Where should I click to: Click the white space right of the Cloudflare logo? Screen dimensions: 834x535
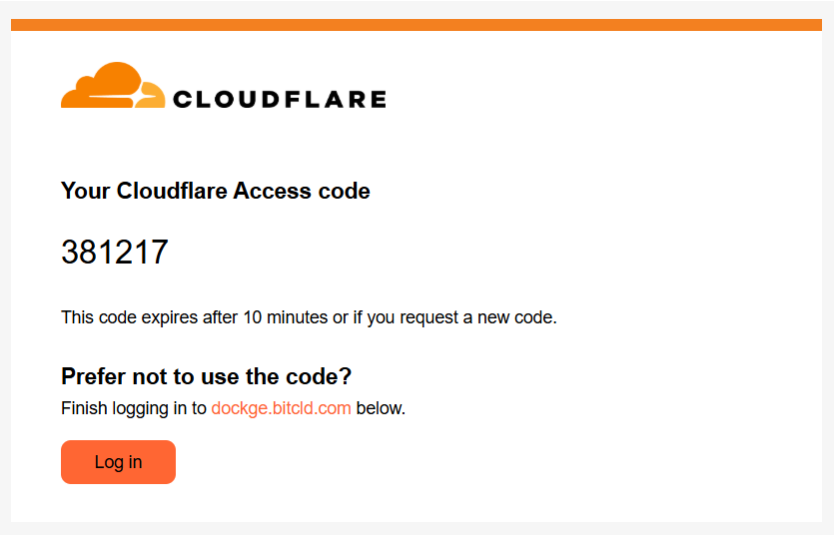(599, 90)
